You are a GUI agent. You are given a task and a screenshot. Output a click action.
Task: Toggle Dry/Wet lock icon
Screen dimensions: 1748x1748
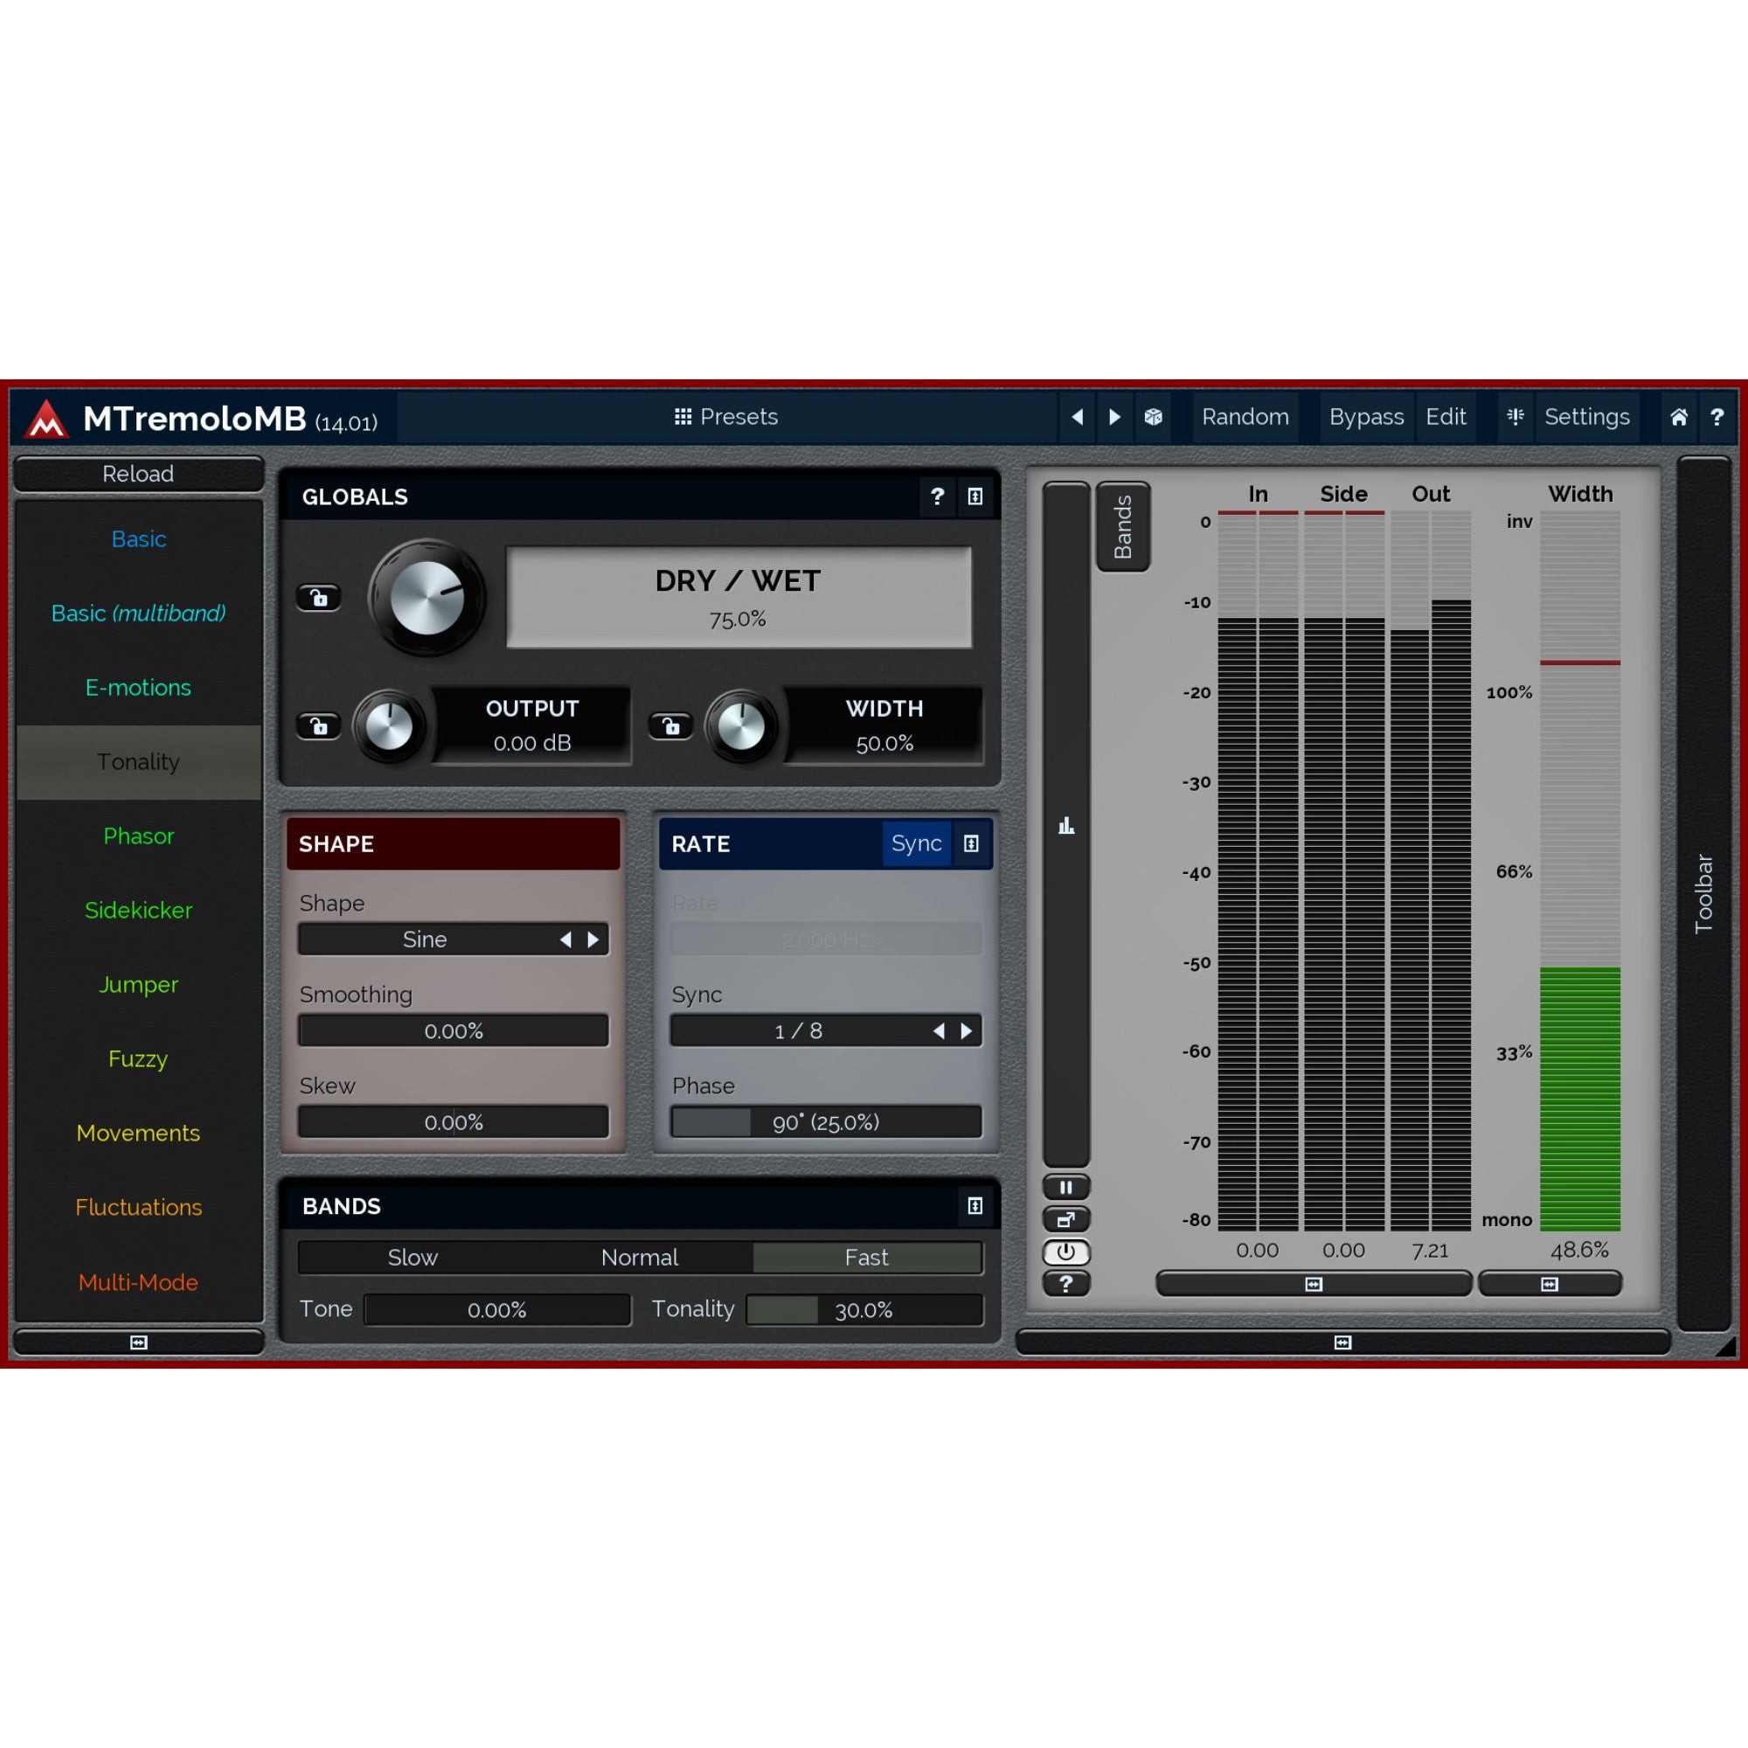click(x=318, y=597)
